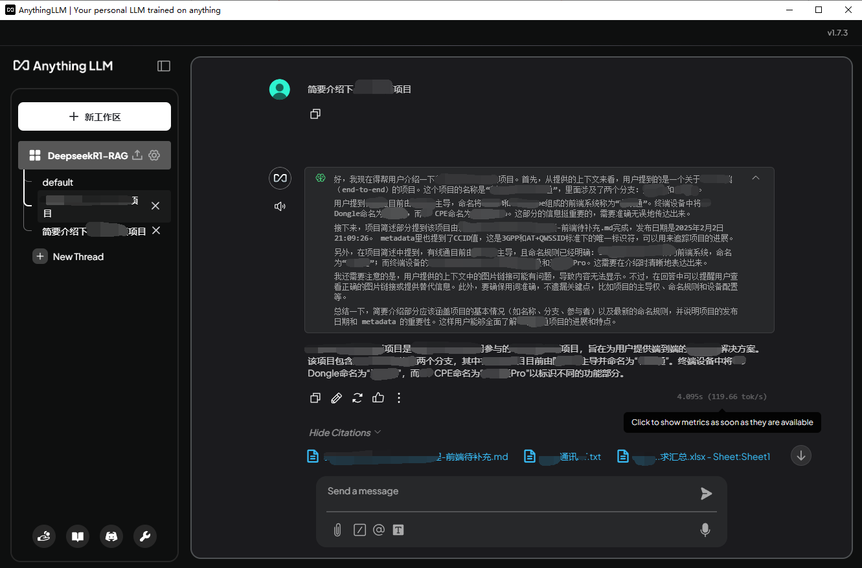
Task: Open the 求汇总.xlsx Sheet1 citation
Action: point(694,456)
